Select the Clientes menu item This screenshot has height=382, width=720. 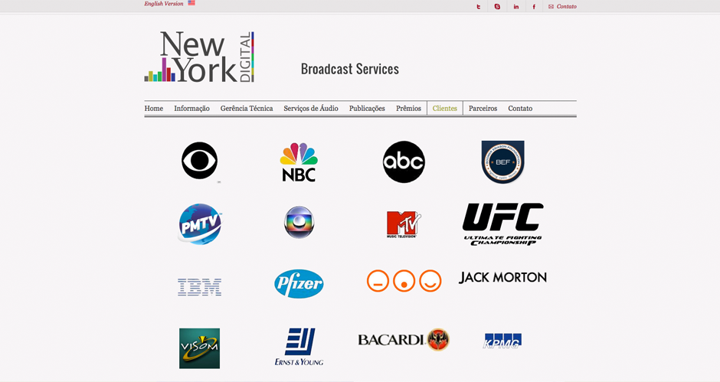click(x=445, y=109)
